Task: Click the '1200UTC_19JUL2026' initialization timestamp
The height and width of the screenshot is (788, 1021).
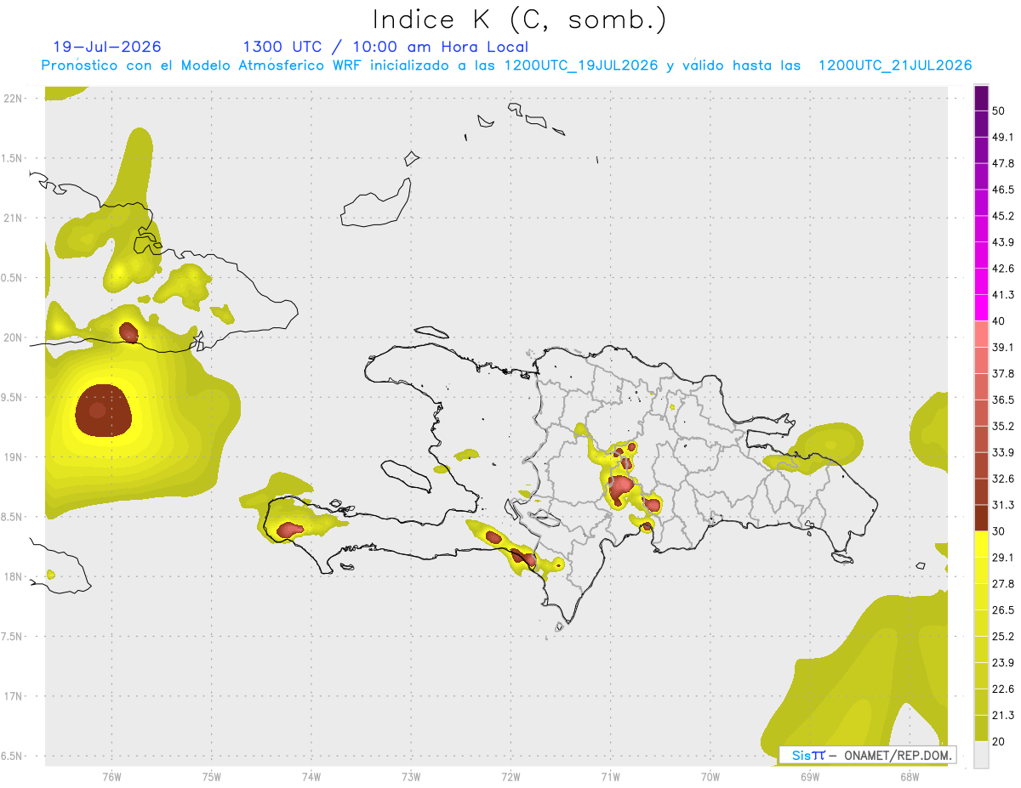Action: pos(581,65)
